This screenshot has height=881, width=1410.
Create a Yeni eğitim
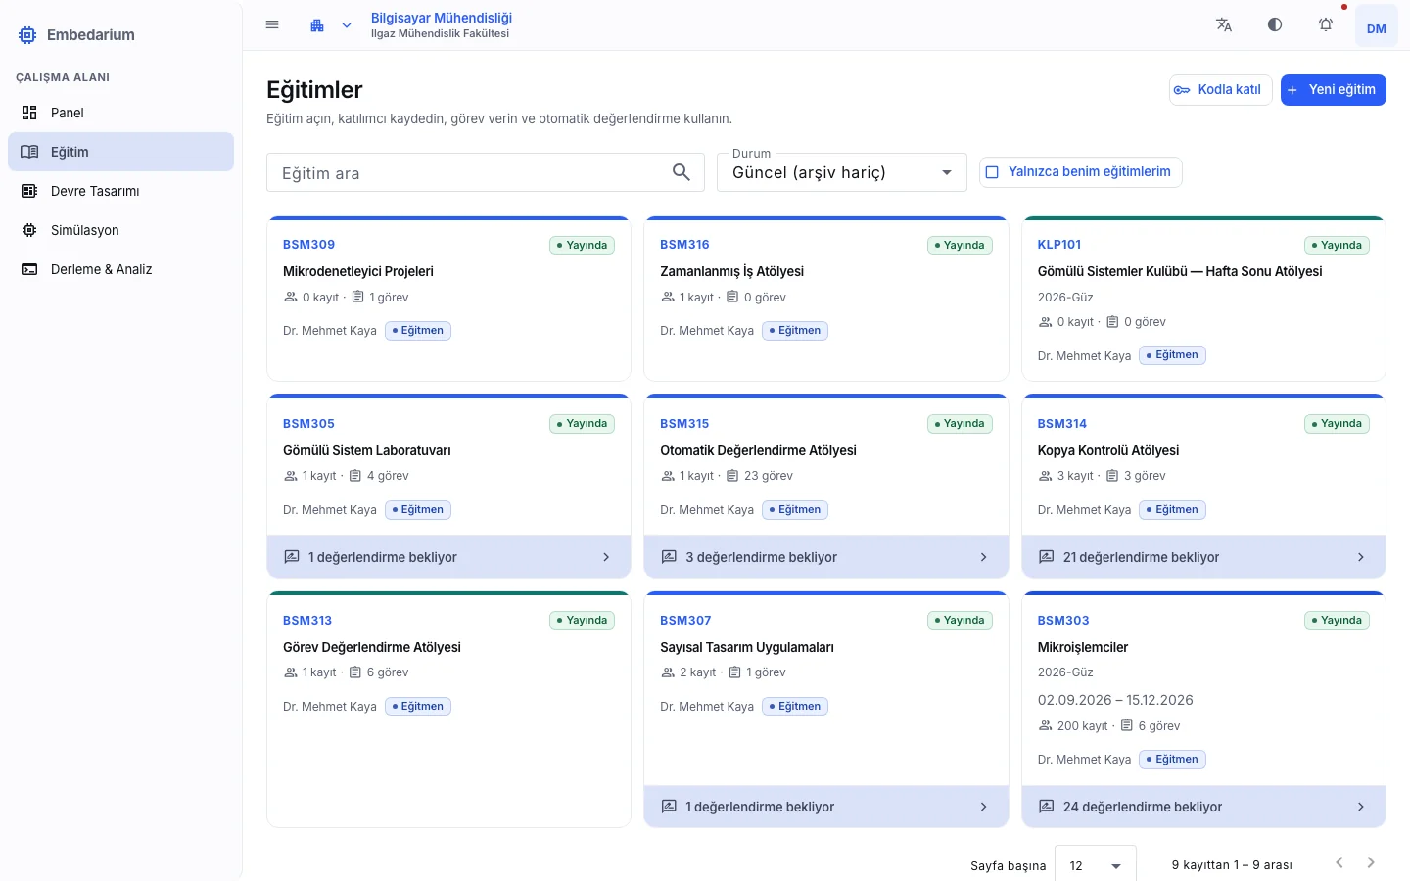1334,89
